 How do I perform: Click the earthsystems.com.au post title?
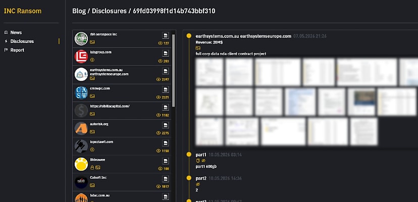click(243, 36)
